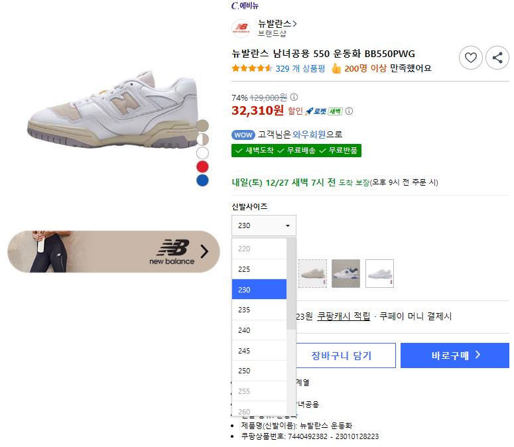This screenshot has width=514, height=447.
Task: Open the shoe size 230 dropdown
Action: 264,225
